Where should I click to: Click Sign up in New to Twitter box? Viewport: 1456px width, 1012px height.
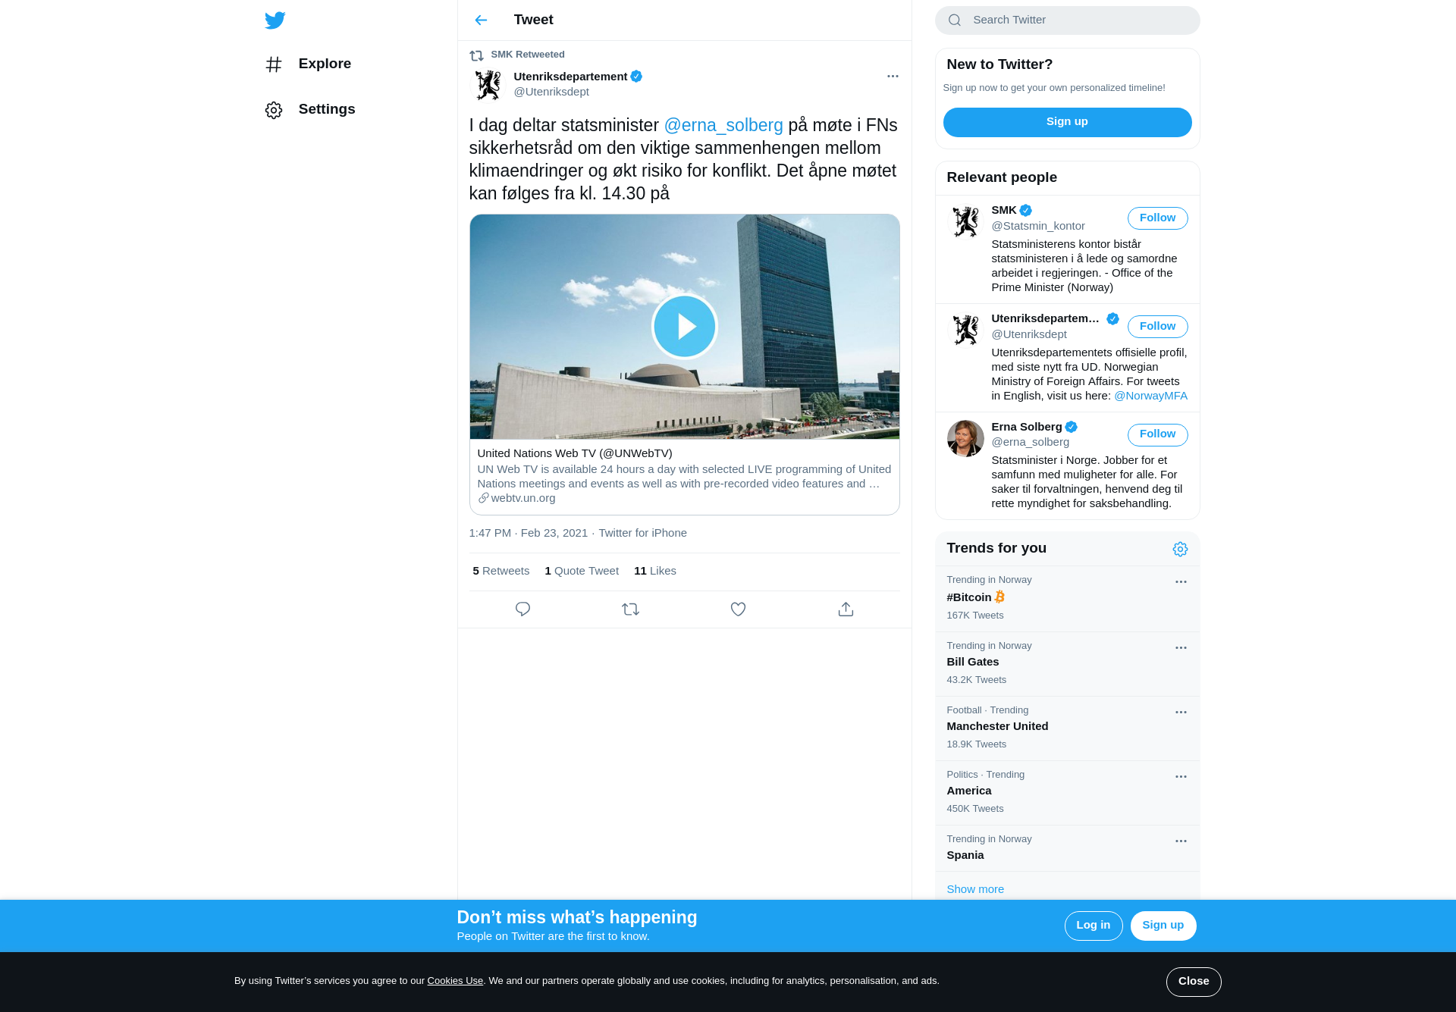(x=1067, y=122)
